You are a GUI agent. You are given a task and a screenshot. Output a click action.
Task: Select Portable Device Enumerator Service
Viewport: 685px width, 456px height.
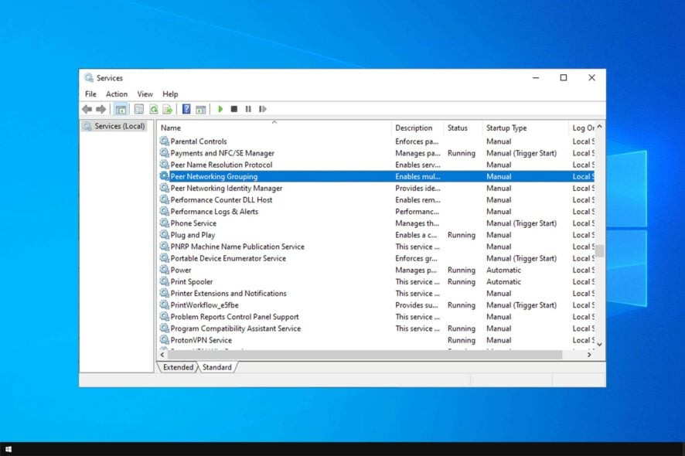(377, 258)
